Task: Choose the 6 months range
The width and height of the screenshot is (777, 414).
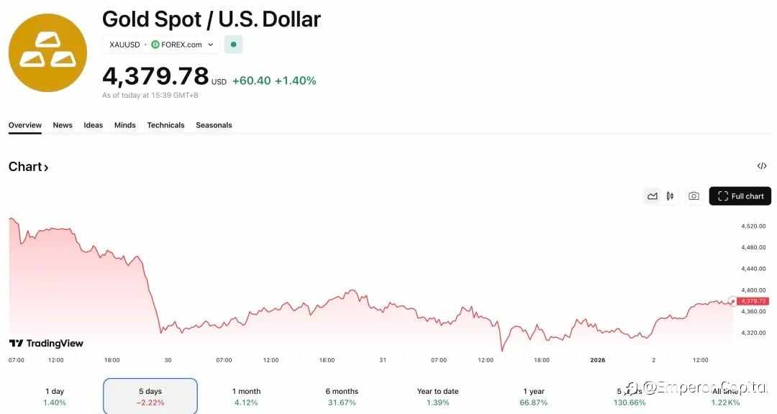Action: (342, 396)
